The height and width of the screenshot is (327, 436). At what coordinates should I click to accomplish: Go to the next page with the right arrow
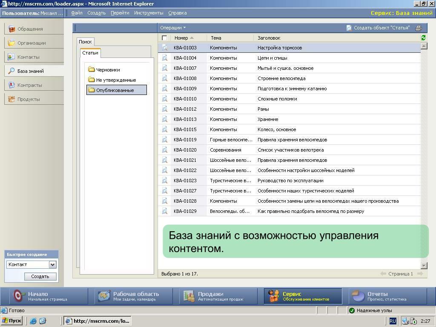tap(420, 274)
